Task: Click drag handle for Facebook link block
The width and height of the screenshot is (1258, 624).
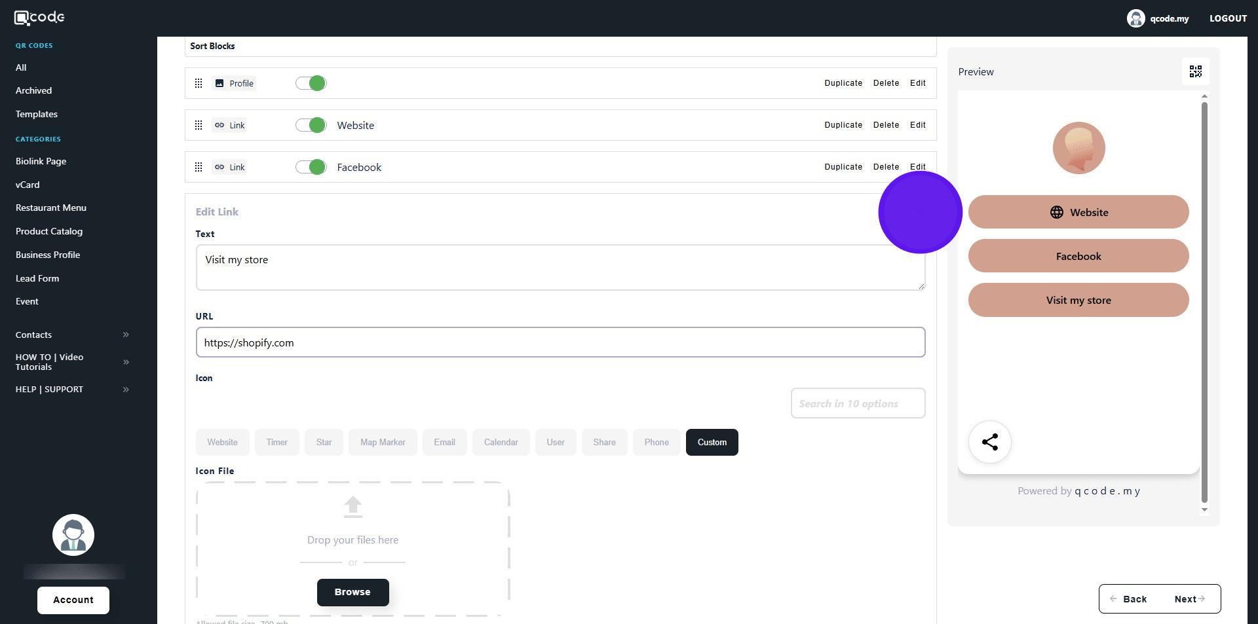Action: [199, 167]
